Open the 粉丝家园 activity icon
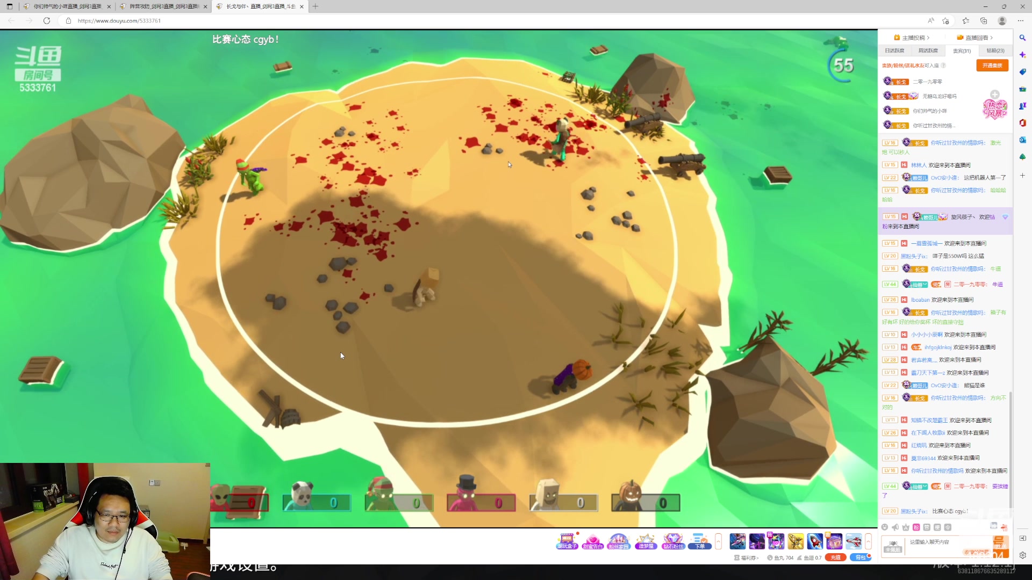 tap(618, 541)
